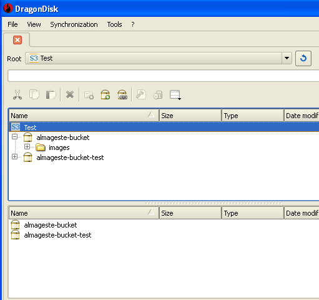Click the bucket icon of almageste-bucket in tree
319x300 pixels.
point(27,137)
